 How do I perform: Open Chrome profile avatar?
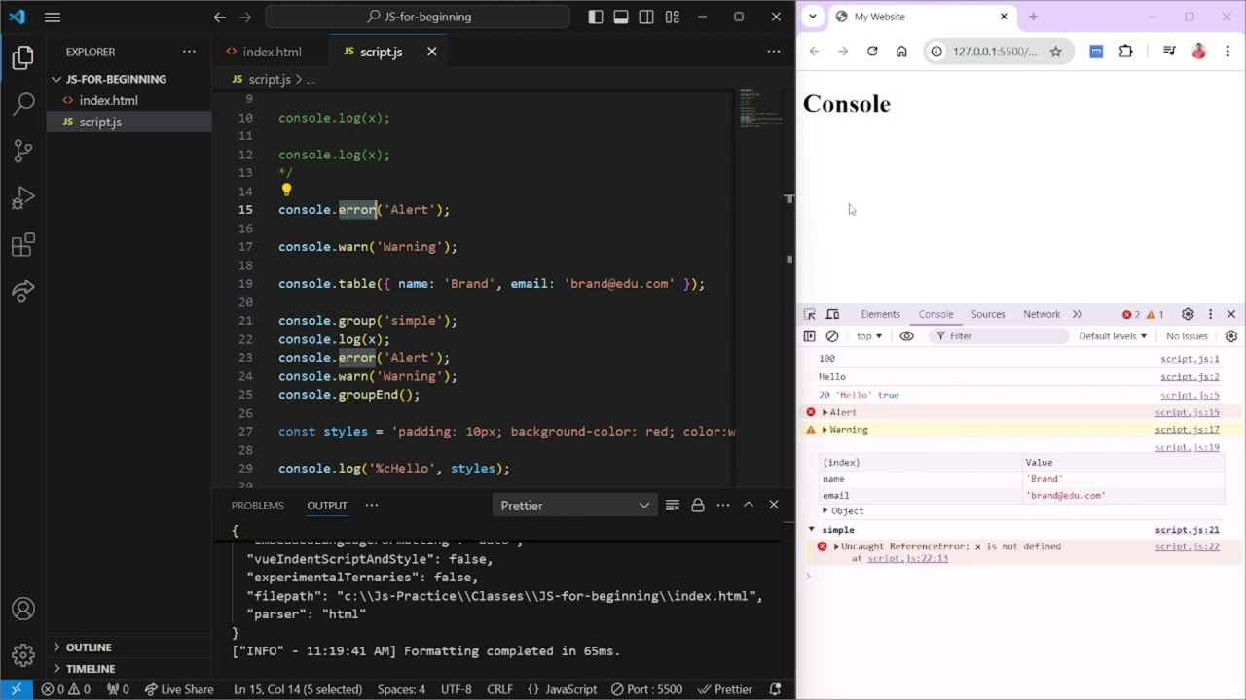coord(1199,52)
